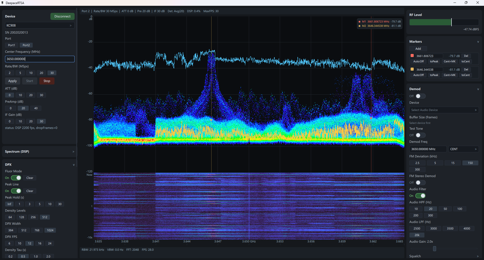
Task: Click toPeak for marker 3661.806723
Action: coord(434,61)
